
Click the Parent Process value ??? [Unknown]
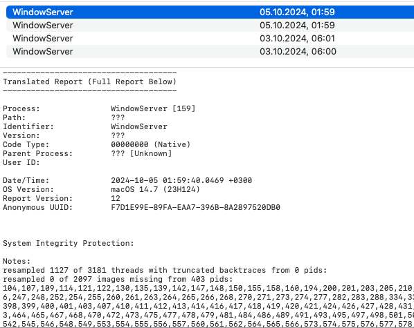pos(141,153)
